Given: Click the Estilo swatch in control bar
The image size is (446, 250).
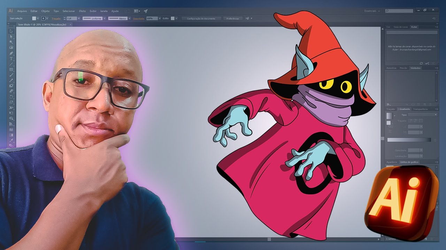Looking at the screenshot, I should 172,18.
